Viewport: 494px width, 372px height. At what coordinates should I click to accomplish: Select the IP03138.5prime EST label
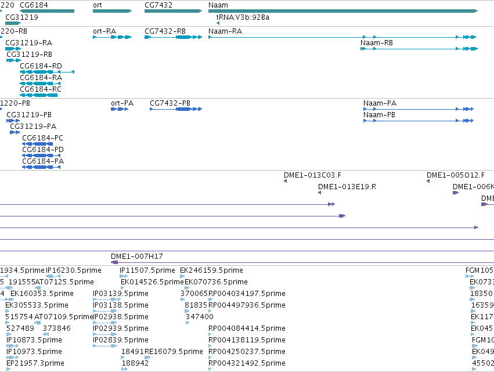[x=121, y=305]
